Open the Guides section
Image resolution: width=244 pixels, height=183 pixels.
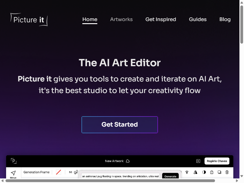point(198,19)
